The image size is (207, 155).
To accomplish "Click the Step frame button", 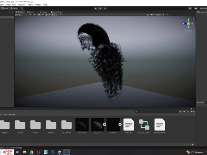I will (x=105, y=8).
